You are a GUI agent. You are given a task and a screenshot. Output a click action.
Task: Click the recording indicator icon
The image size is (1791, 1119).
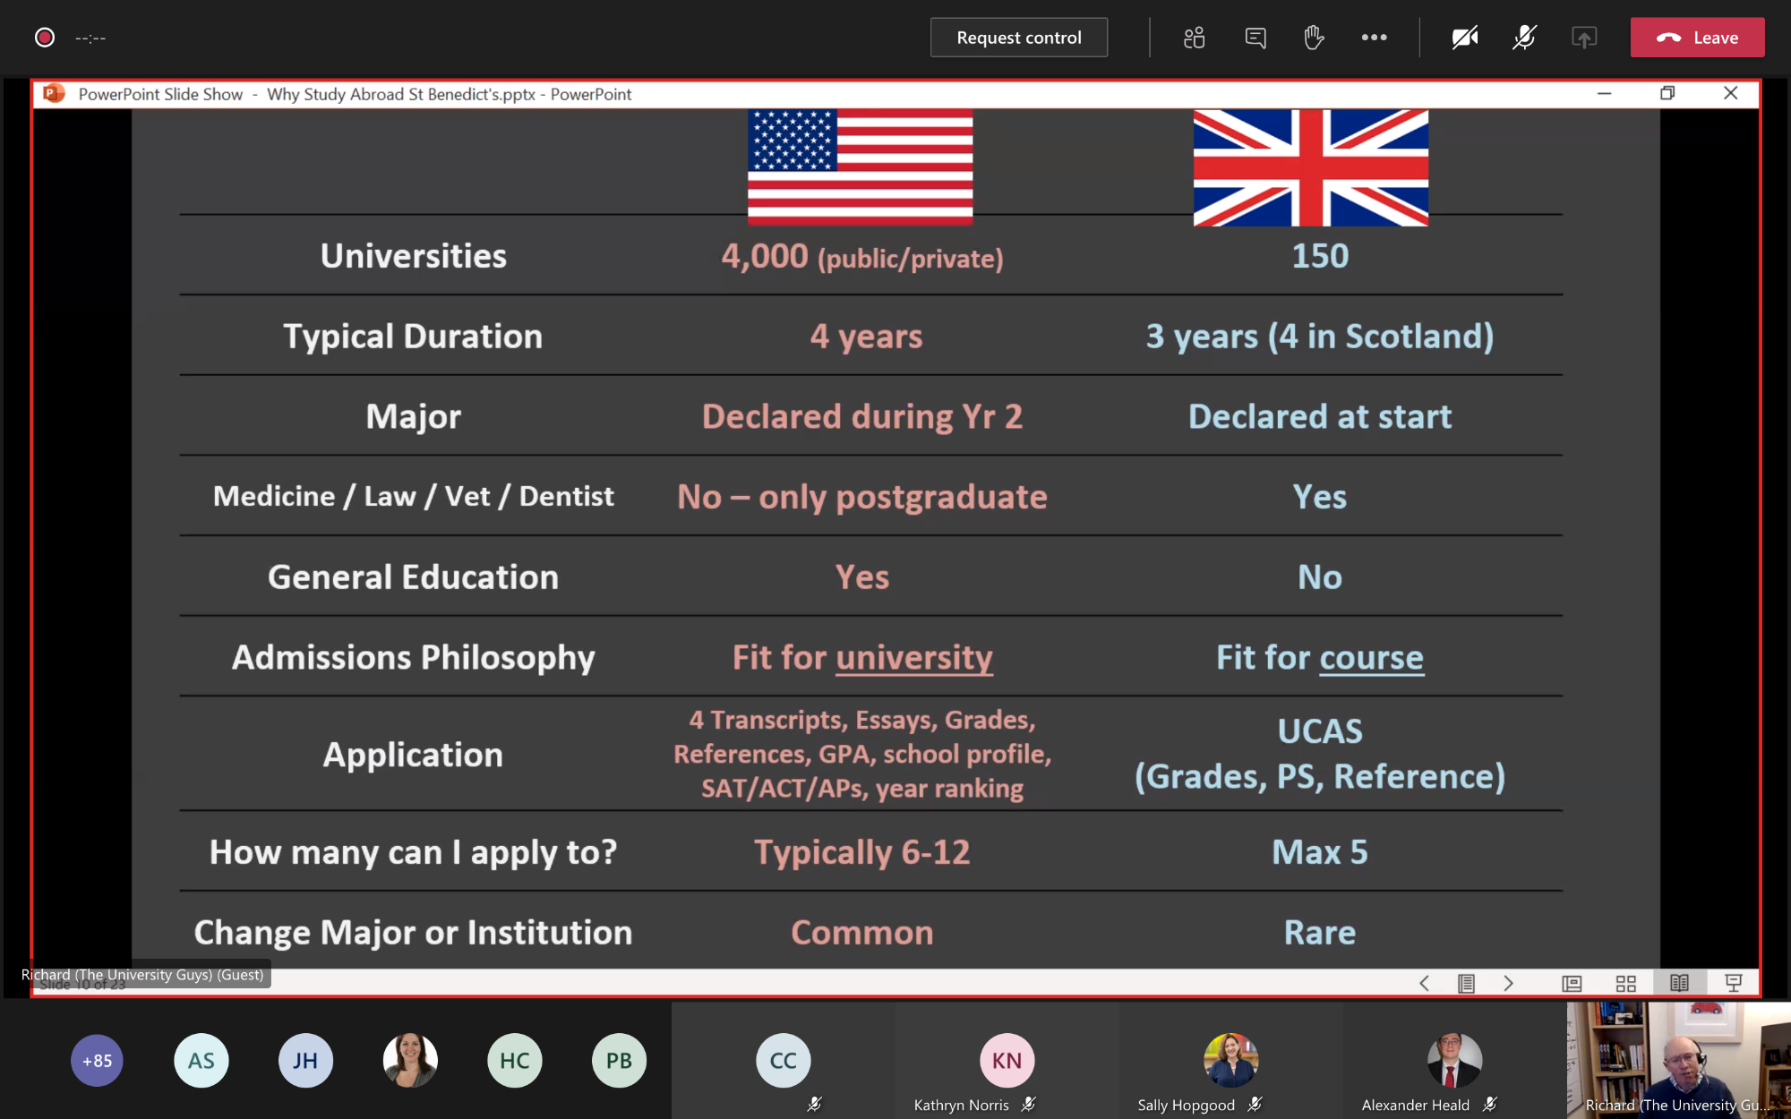[45, 38]
